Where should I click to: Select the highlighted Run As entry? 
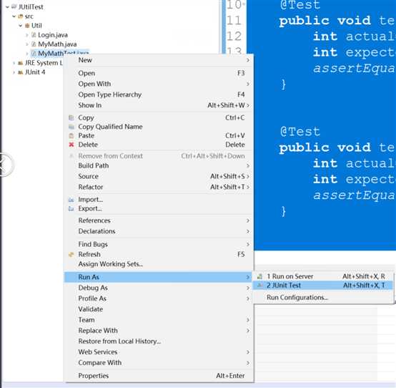pos(159,277)
